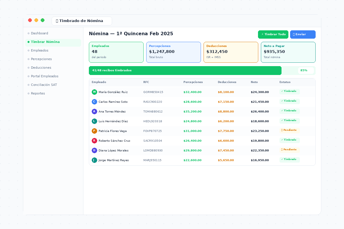Click the Timbrado badge for Ana Torres

(290, 111)
